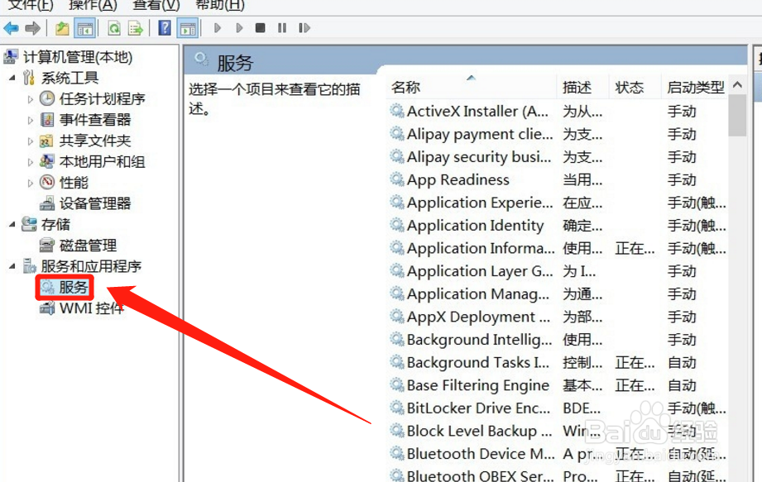Click the Pause Service icon
The width and height of the screenshot is (762, 482).
(x=281, y=27)
